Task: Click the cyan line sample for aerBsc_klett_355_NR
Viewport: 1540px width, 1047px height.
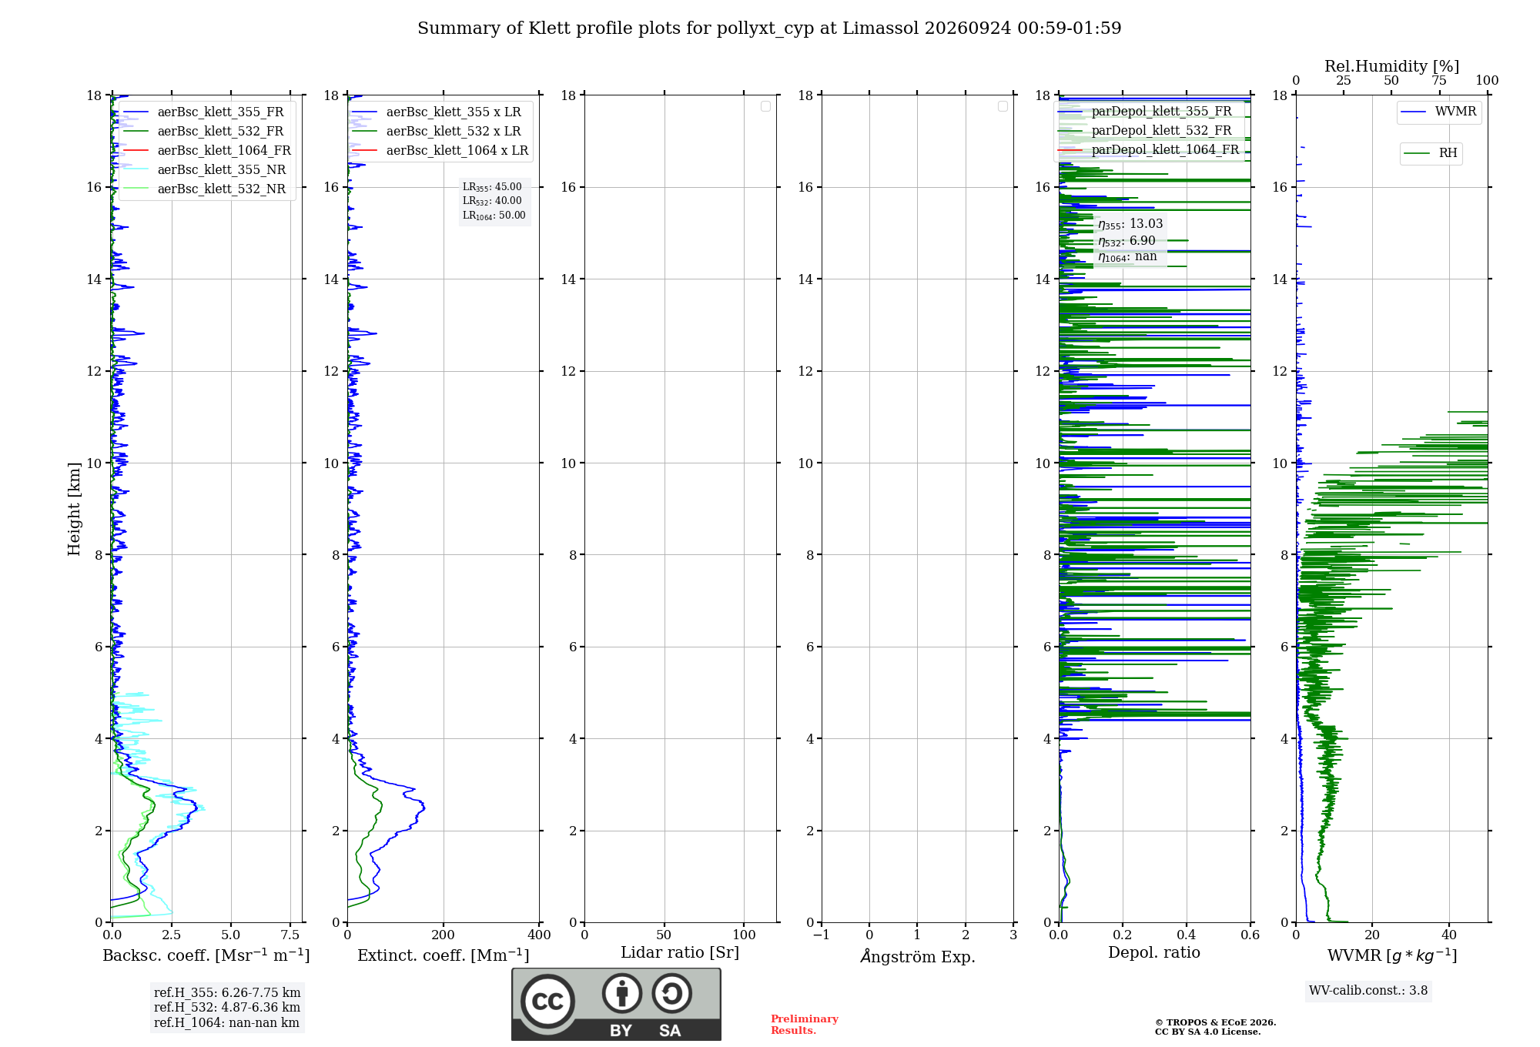Action: [136, 170]
